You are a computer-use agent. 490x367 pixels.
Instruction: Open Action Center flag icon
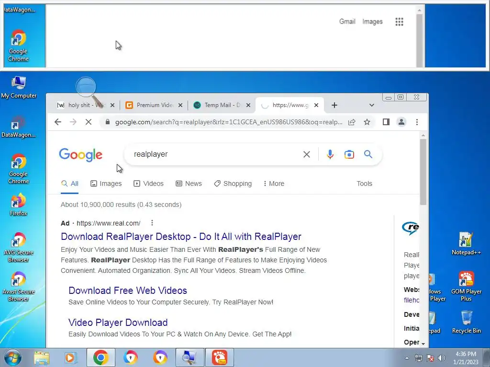(x=430, y=358)
